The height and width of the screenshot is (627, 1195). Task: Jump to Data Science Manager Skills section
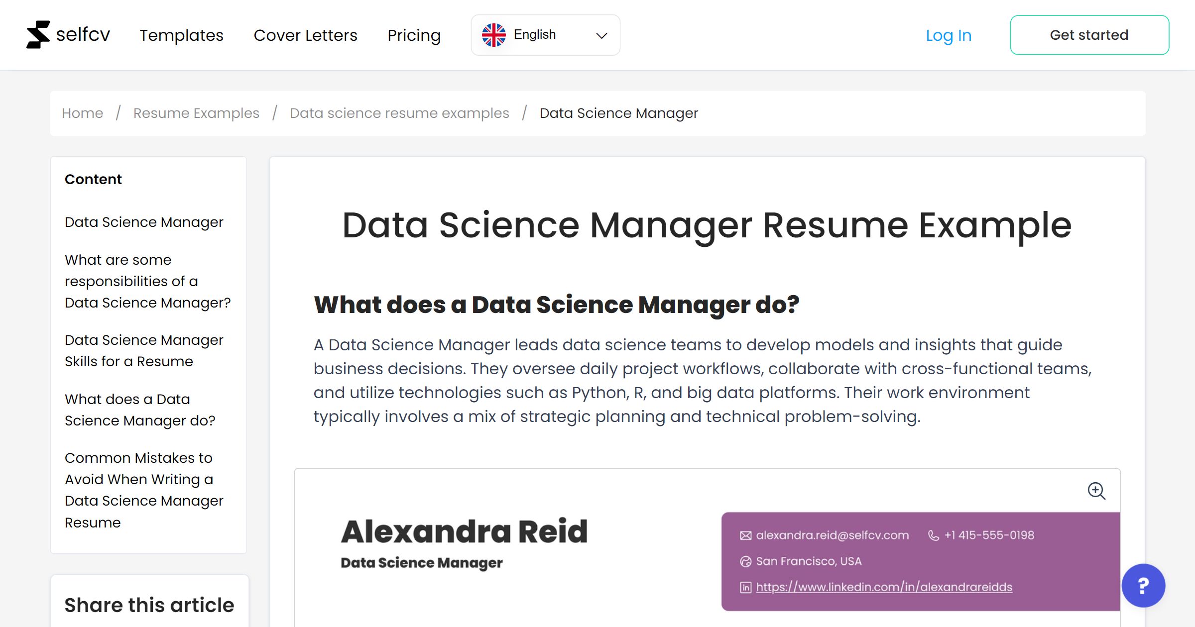[144, 350]
